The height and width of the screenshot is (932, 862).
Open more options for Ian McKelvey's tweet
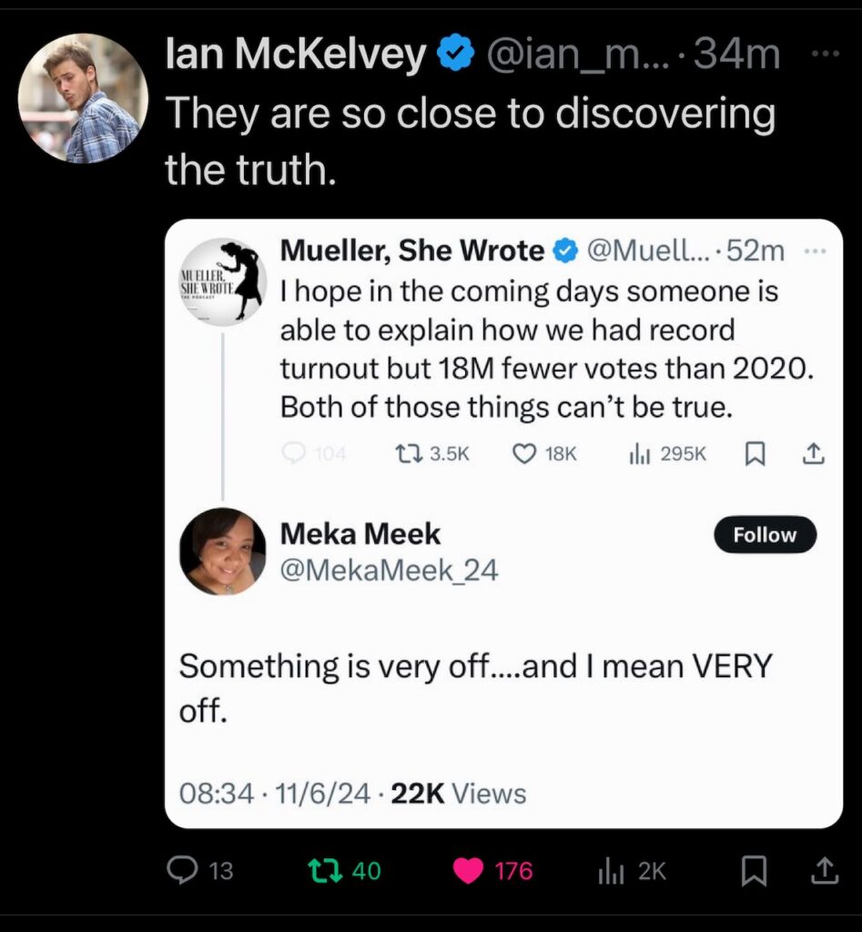click(x=824, y=54)
